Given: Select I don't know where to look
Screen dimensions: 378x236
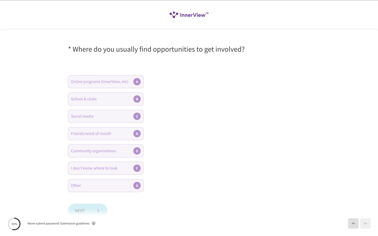Looking at the screenshot, I should (106, 168).
